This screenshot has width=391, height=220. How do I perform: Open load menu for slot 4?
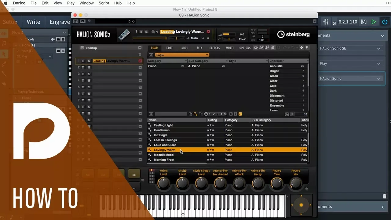140,81
